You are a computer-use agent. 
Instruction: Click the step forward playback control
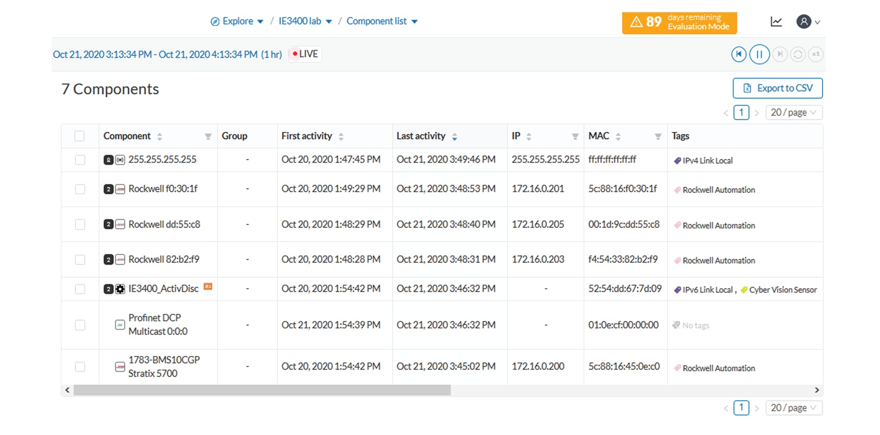780,54
